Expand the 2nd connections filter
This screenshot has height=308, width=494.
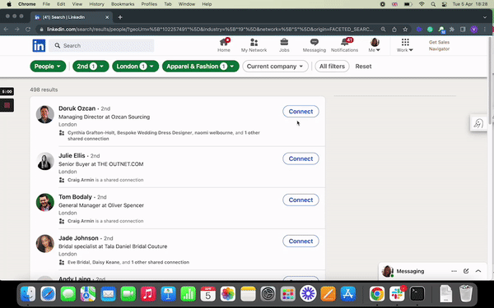click(91, 67)
